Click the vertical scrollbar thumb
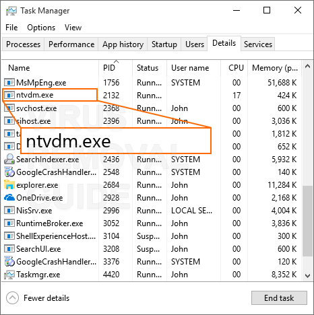The width and height of the screenshot is (314, 315). point(307,221)
